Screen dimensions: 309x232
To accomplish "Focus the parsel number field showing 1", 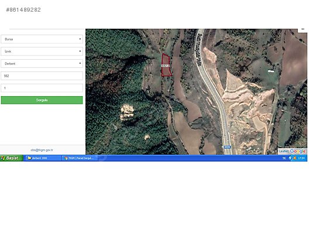I will [x=42, y=88].
